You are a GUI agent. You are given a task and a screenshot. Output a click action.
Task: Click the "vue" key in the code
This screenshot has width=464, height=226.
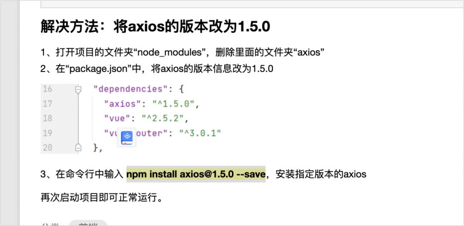pos(115,118)
